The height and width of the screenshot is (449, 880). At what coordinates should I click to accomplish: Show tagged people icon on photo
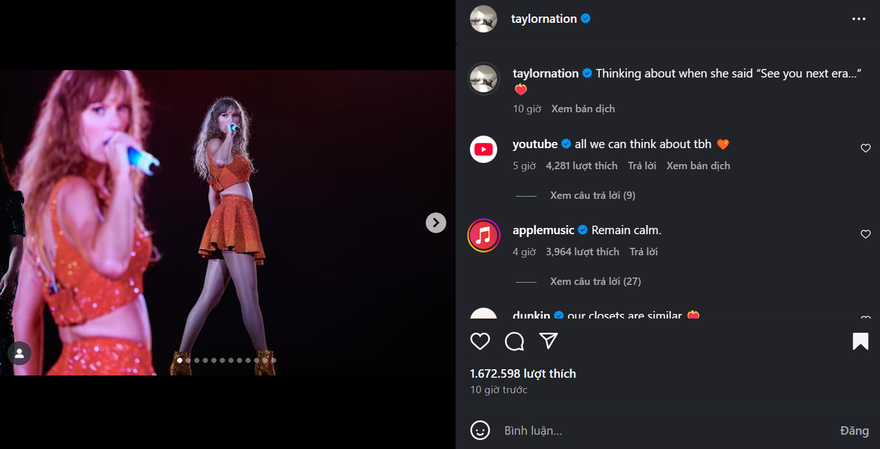point(20,353)
